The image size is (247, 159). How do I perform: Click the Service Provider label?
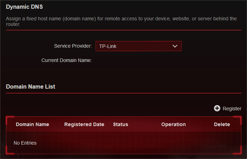[73, 46]
